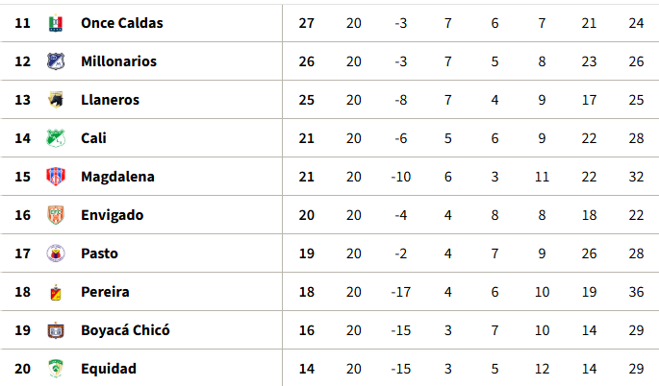Click the Millonarios team crest
This screenshot has height=386, width=659.
click(x=56, y=61)
